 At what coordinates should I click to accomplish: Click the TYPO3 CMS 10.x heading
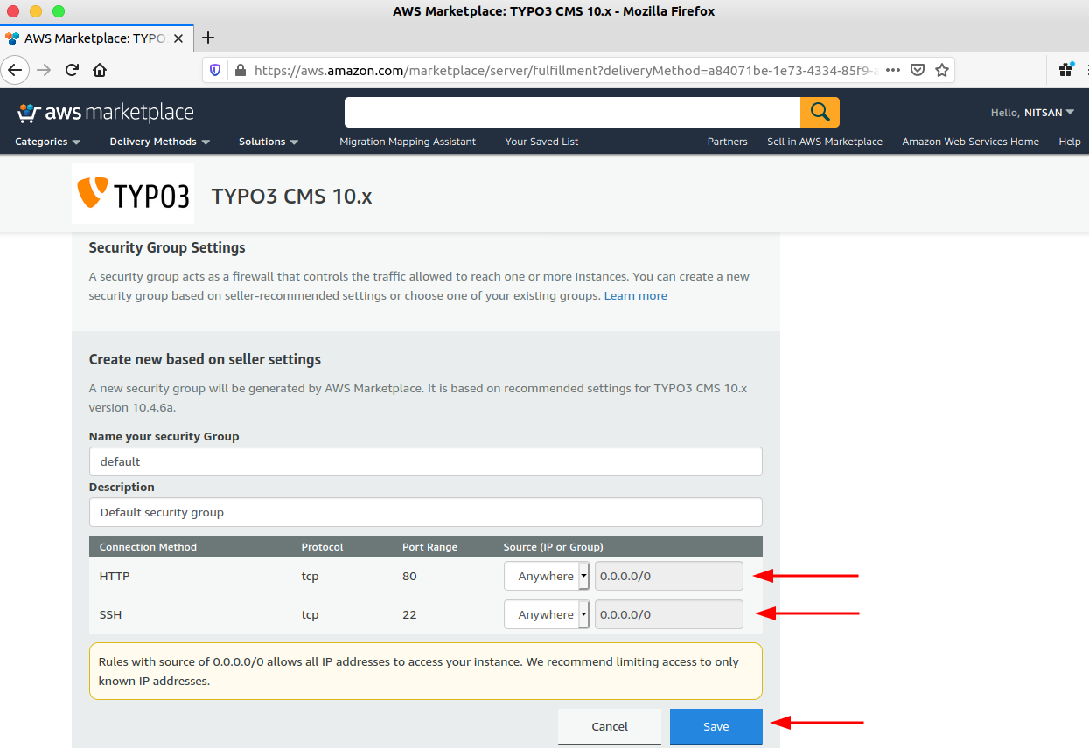(292, 196)
